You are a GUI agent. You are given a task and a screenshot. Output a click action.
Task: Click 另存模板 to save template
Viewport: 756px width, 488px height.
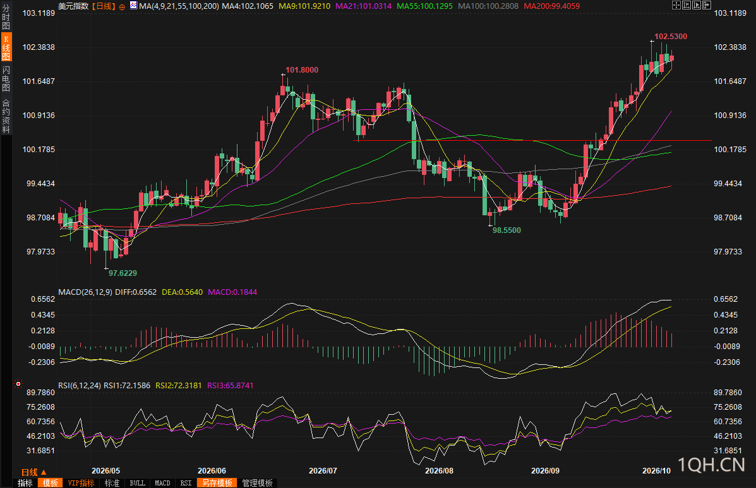217,483
